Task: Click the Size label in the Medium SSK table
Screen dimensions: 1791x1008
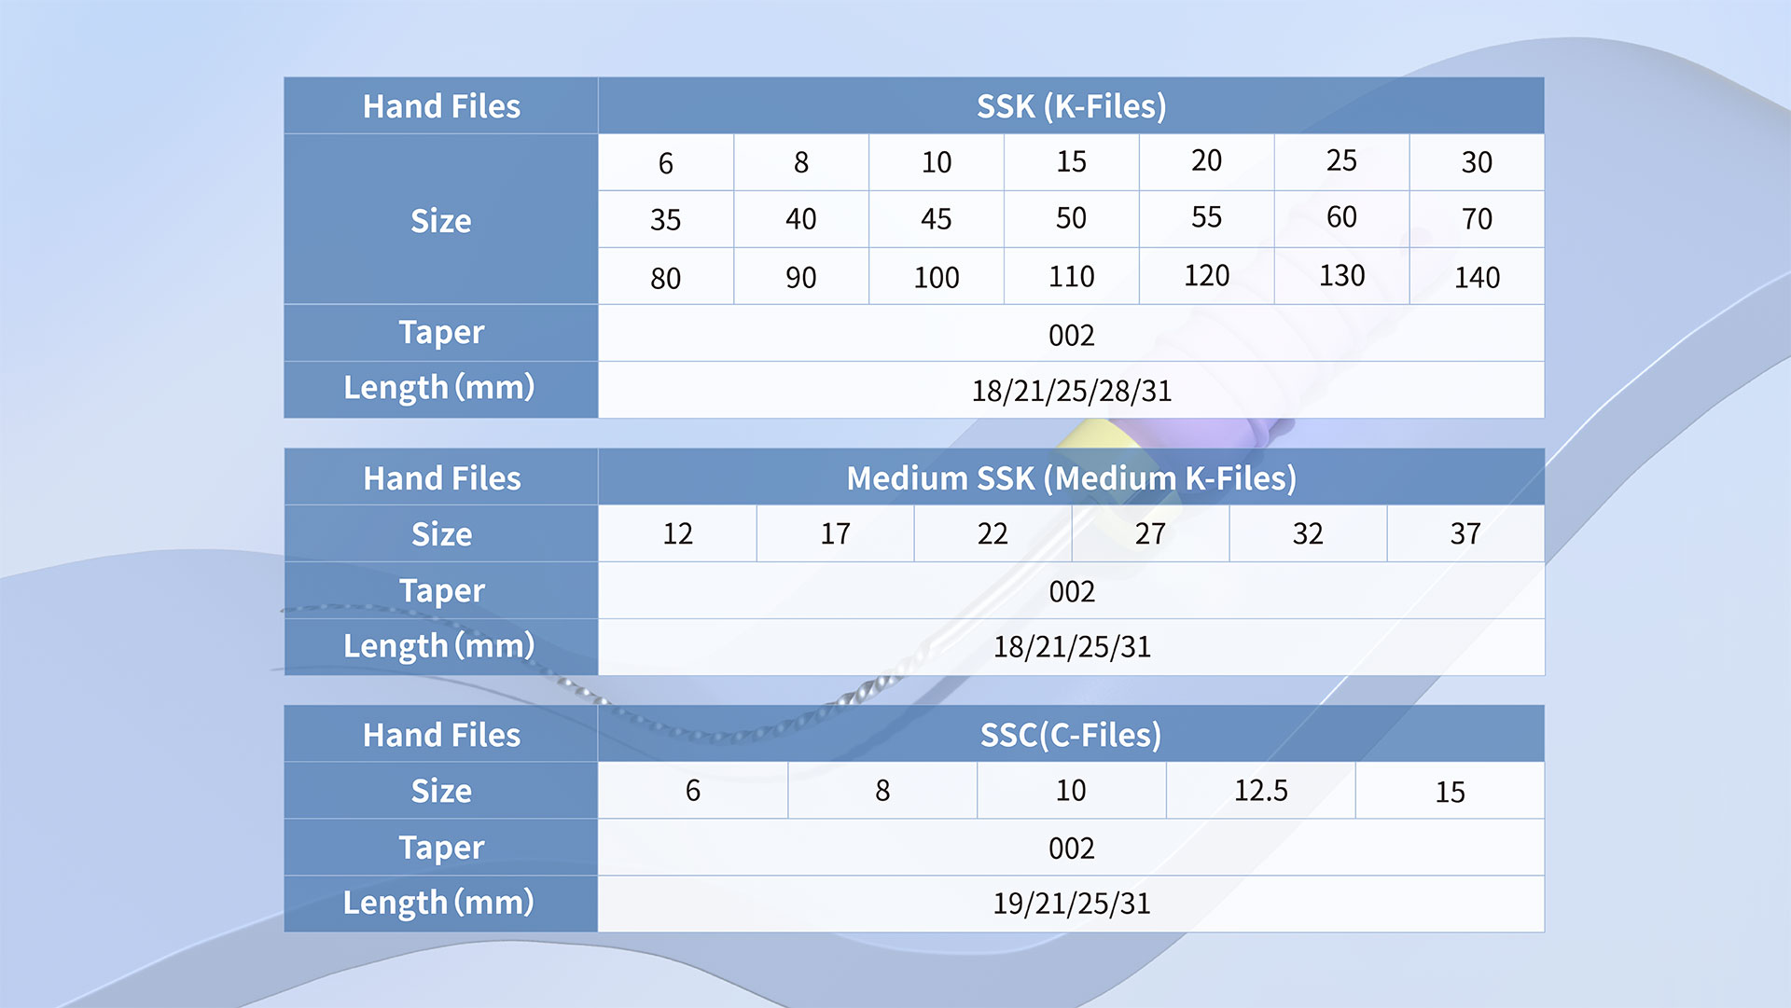Action: [x=441, y=534]
